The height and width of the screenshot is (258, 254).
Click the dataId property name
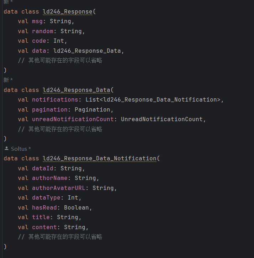[43, 168]
